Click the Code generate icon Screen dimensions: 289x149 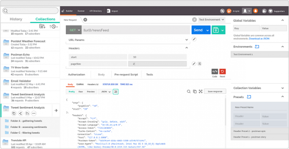pyautogui.click(x=215, y=71)
